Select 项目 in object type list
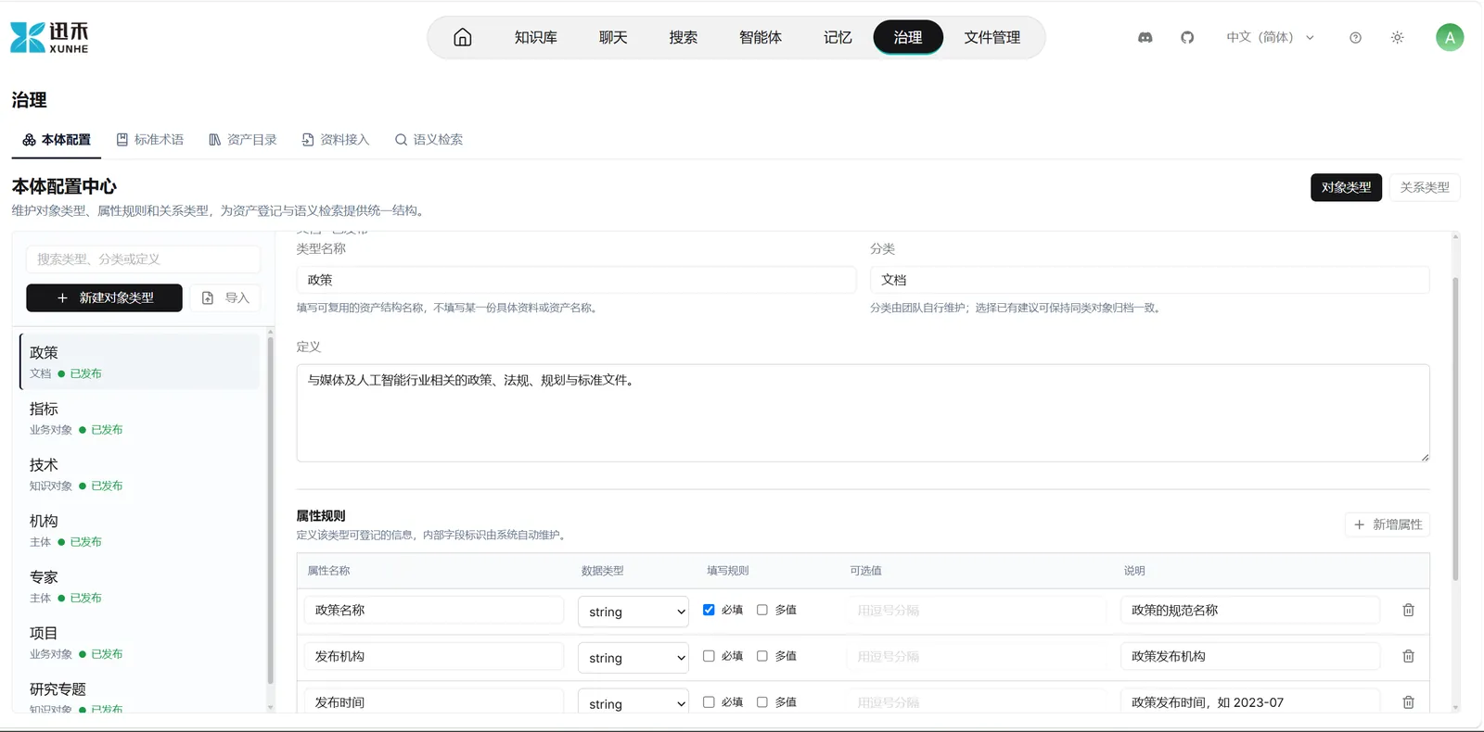This screenshot has height=732, width=1484. [x=140, y=642]
